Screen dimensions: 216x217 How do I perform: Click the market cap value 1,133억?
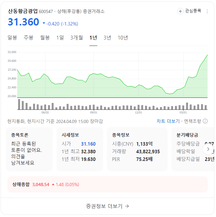(144, 144)
